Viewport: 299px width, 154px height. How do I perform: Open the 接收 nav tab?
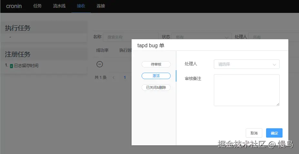pyautogui.click(x=81, y=6)
